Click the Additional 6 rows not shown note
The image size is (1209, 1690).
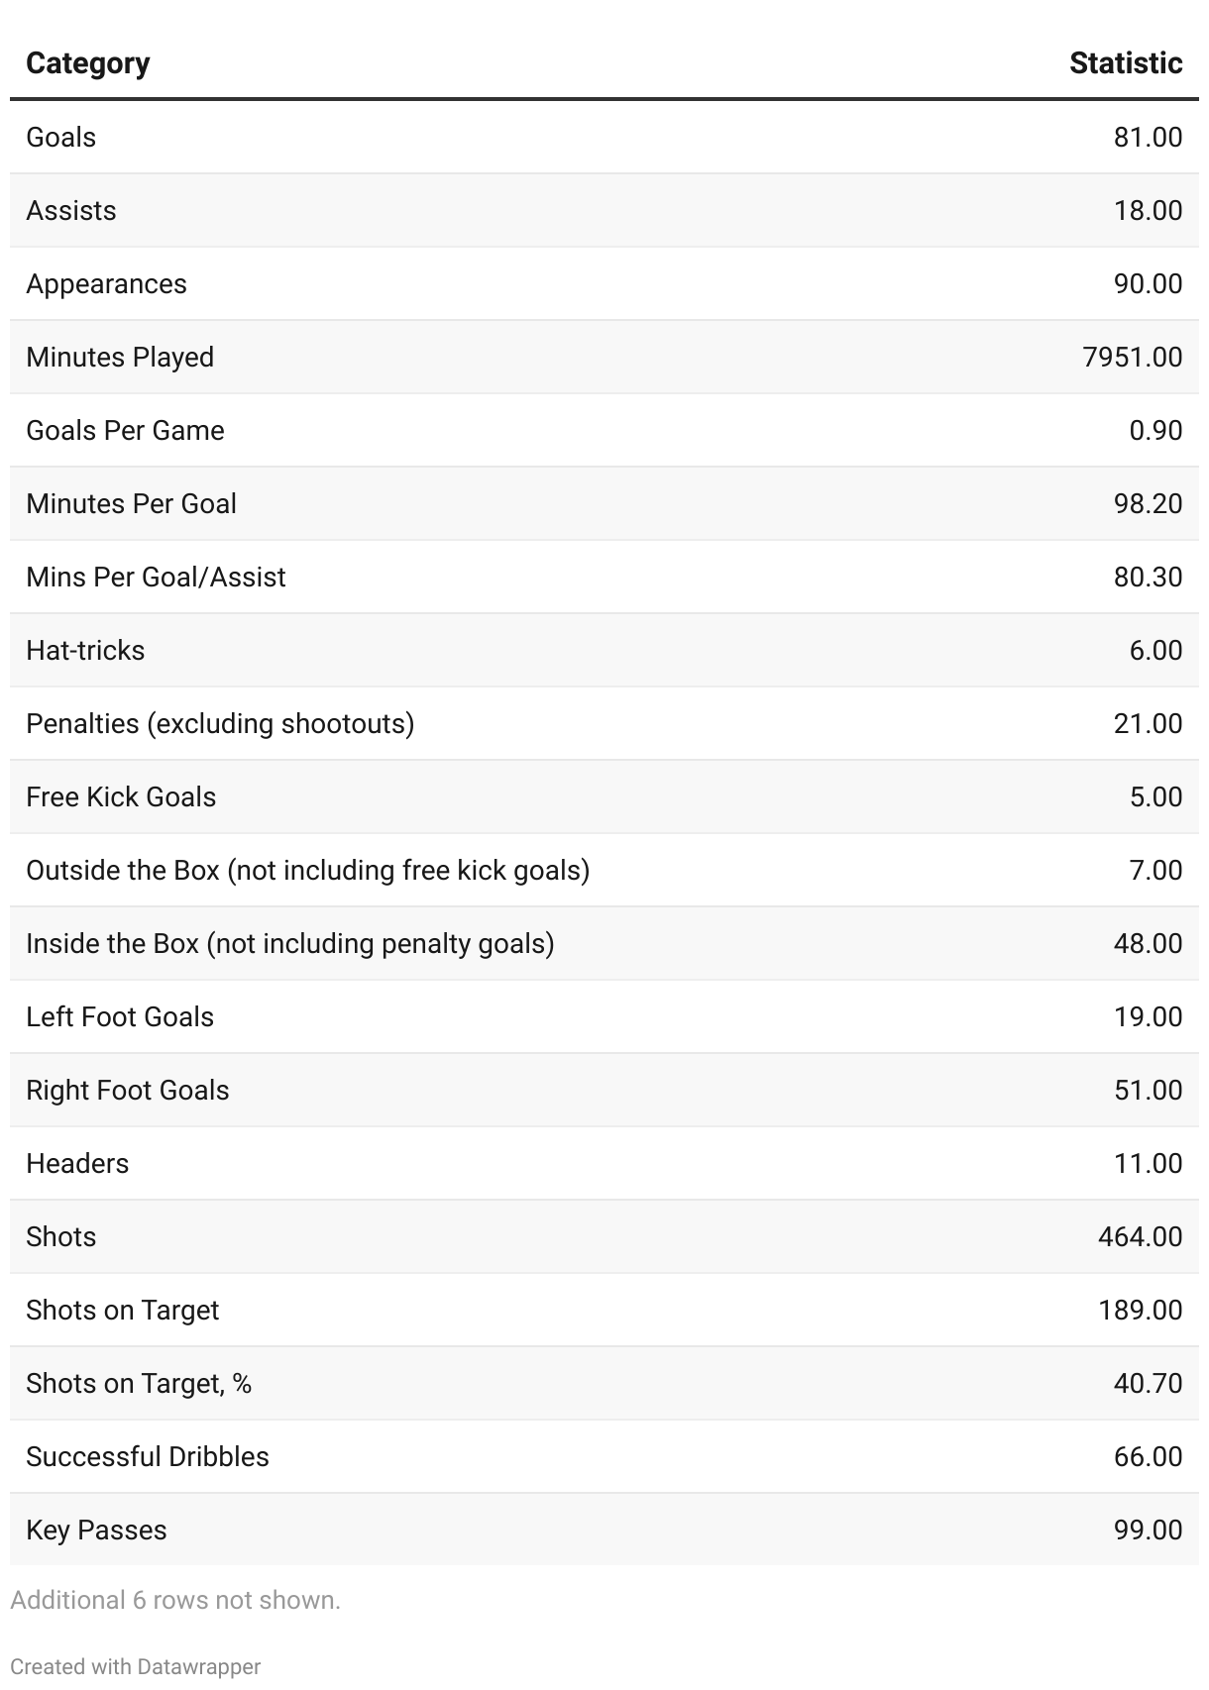[175, 1600]
